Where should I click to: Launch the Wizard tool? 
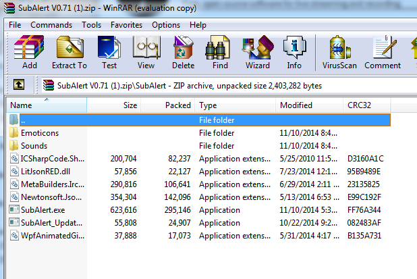[x=258, y=47]
